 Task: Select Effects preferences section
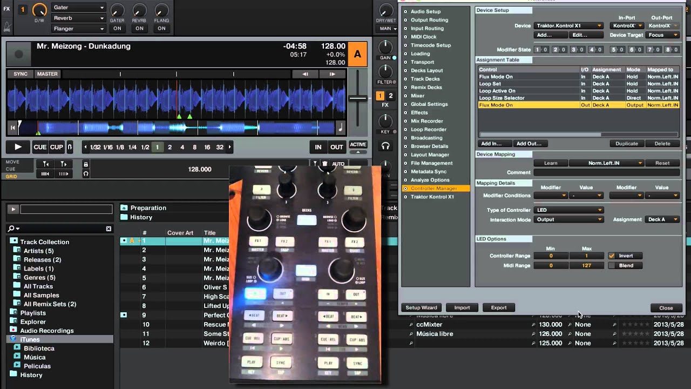pos(419,112)
